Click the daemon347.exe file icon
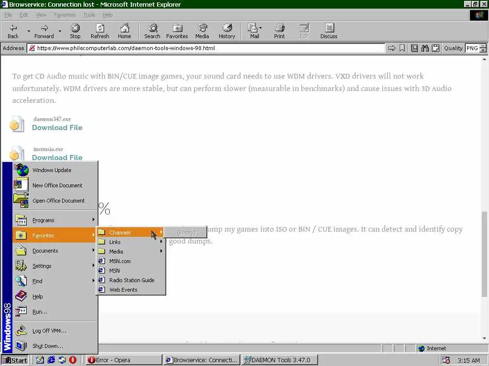 17,124
